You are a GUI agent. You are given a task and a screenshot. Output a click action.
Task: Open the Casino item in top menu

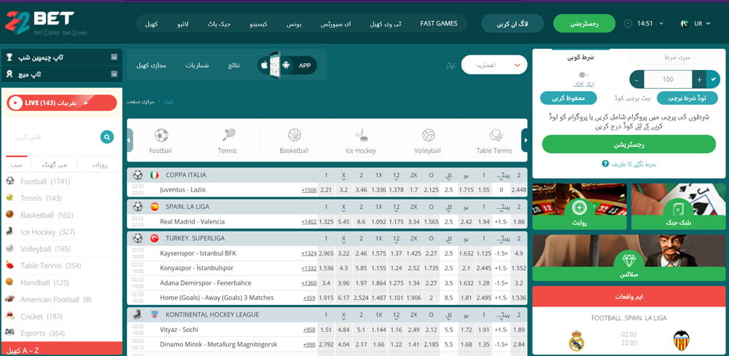259,24
